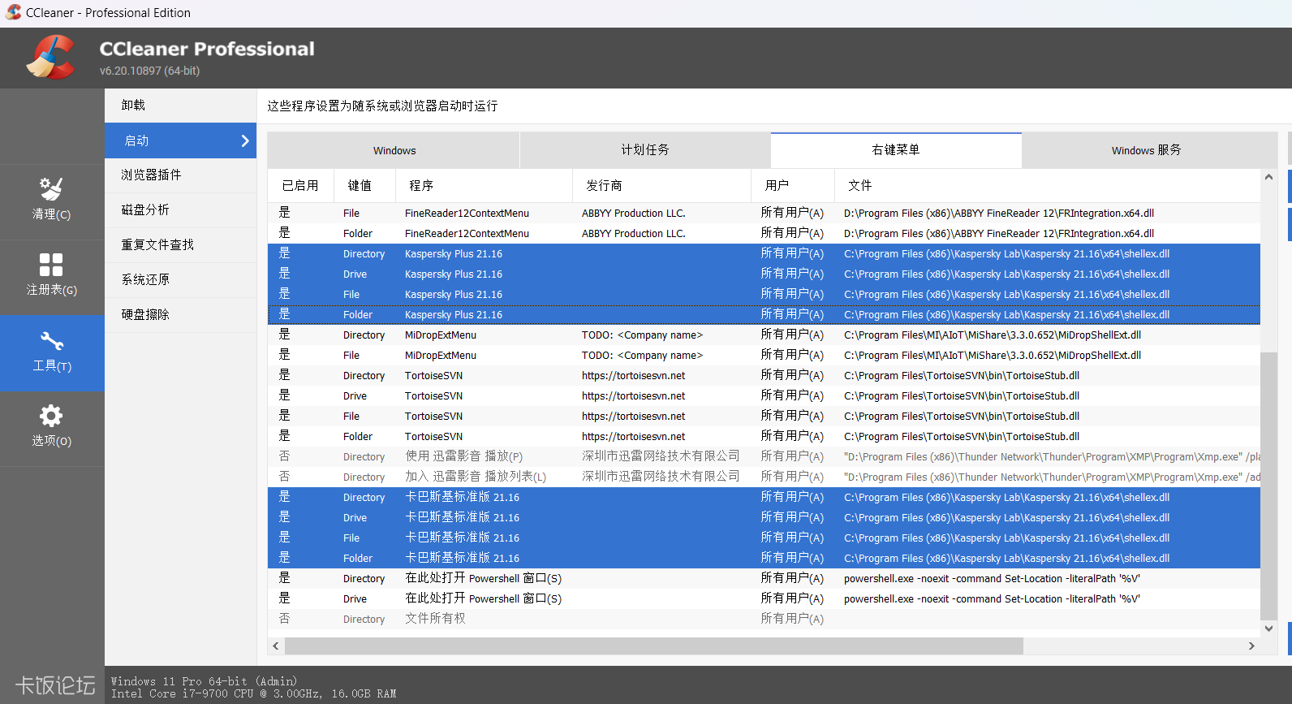Open the 卸载 uninstall page
Screen dimensions: 1292x704
(x=180, y=106)
